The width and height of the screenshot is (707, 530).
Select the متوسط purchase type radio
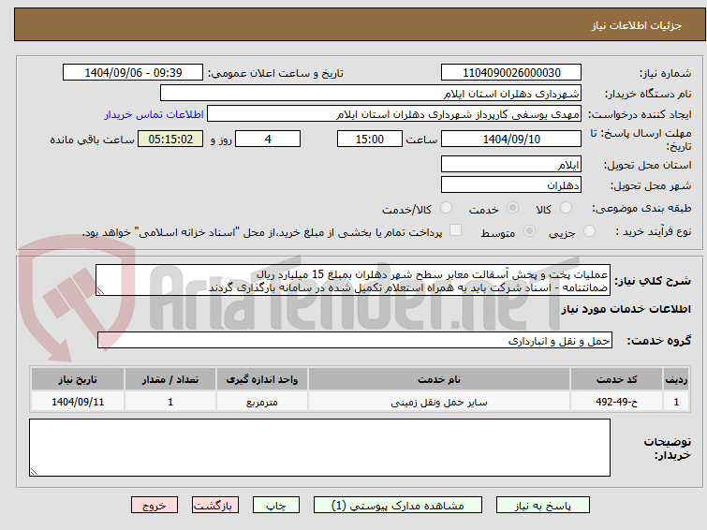pyautogui.click(x=529, y=231)
